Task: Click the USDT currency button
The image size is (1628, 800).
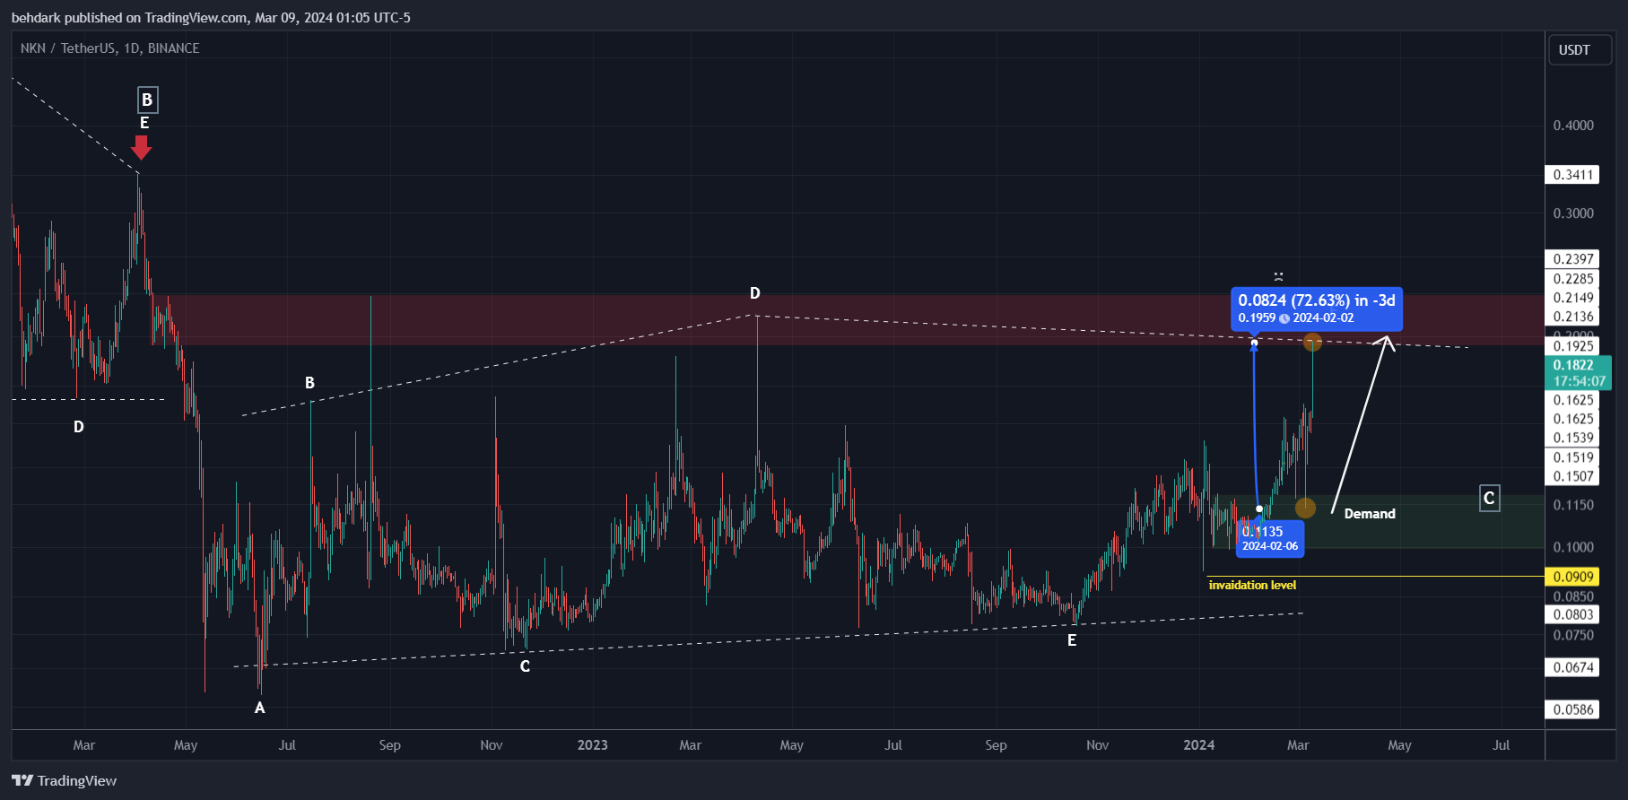Action: pos(1580,49)
